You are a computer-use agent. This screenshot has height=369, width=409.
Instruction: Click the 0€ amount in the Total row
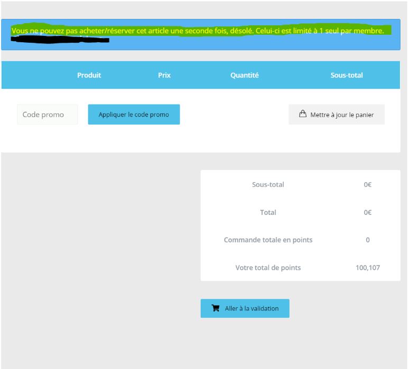368,212
